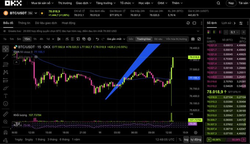
Task: Select the Fibonacci retracement lines tool
Action: click(x=6, y=64)
